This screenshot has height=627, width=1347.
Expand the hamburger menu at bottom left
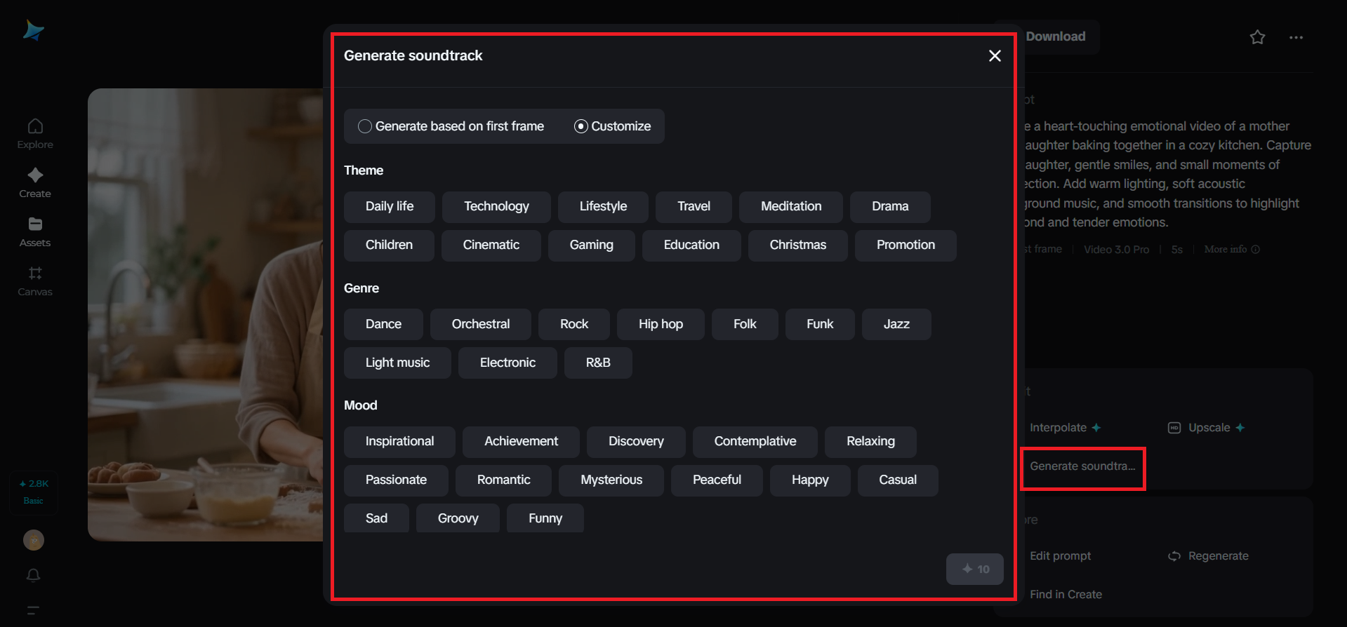click(x=33, y=610)
